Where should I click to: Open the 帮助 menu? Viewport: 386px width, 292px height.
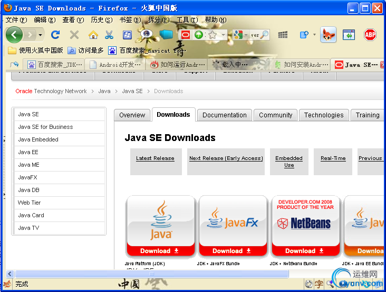pyautogui.click(x=216, y=20)
